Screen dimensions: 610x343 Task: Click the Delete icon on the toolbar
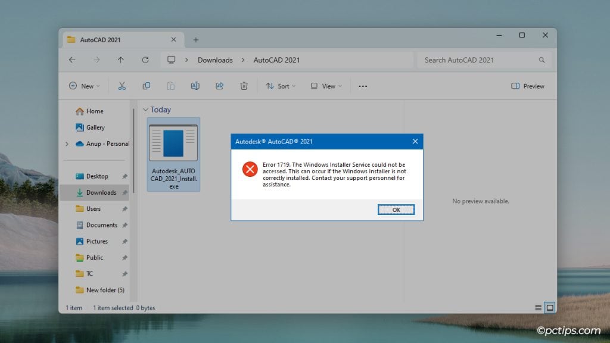(x=244, y=86)
